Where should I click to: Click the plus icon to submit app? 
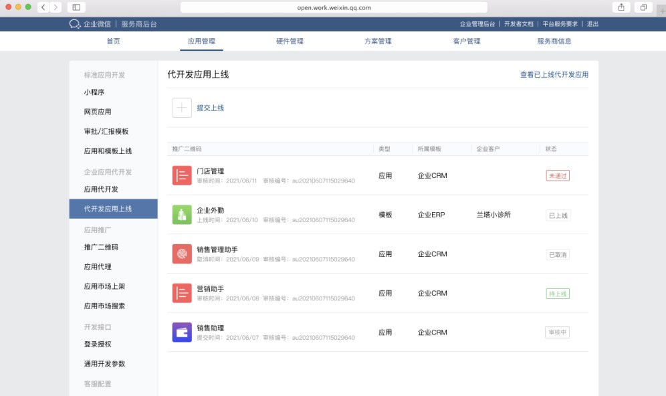(182, 108)
